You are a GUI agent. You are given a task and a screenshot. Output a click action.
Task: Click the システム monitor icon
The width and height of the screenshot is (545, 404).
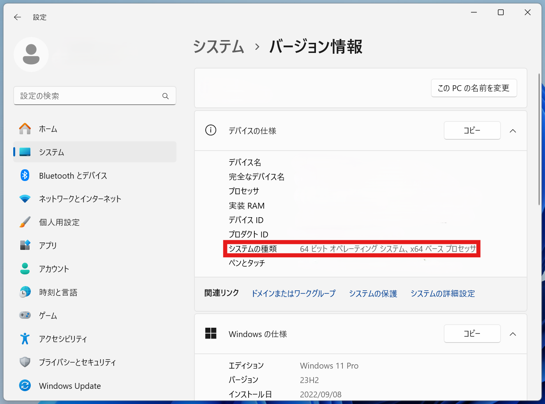tap(25, 152)
